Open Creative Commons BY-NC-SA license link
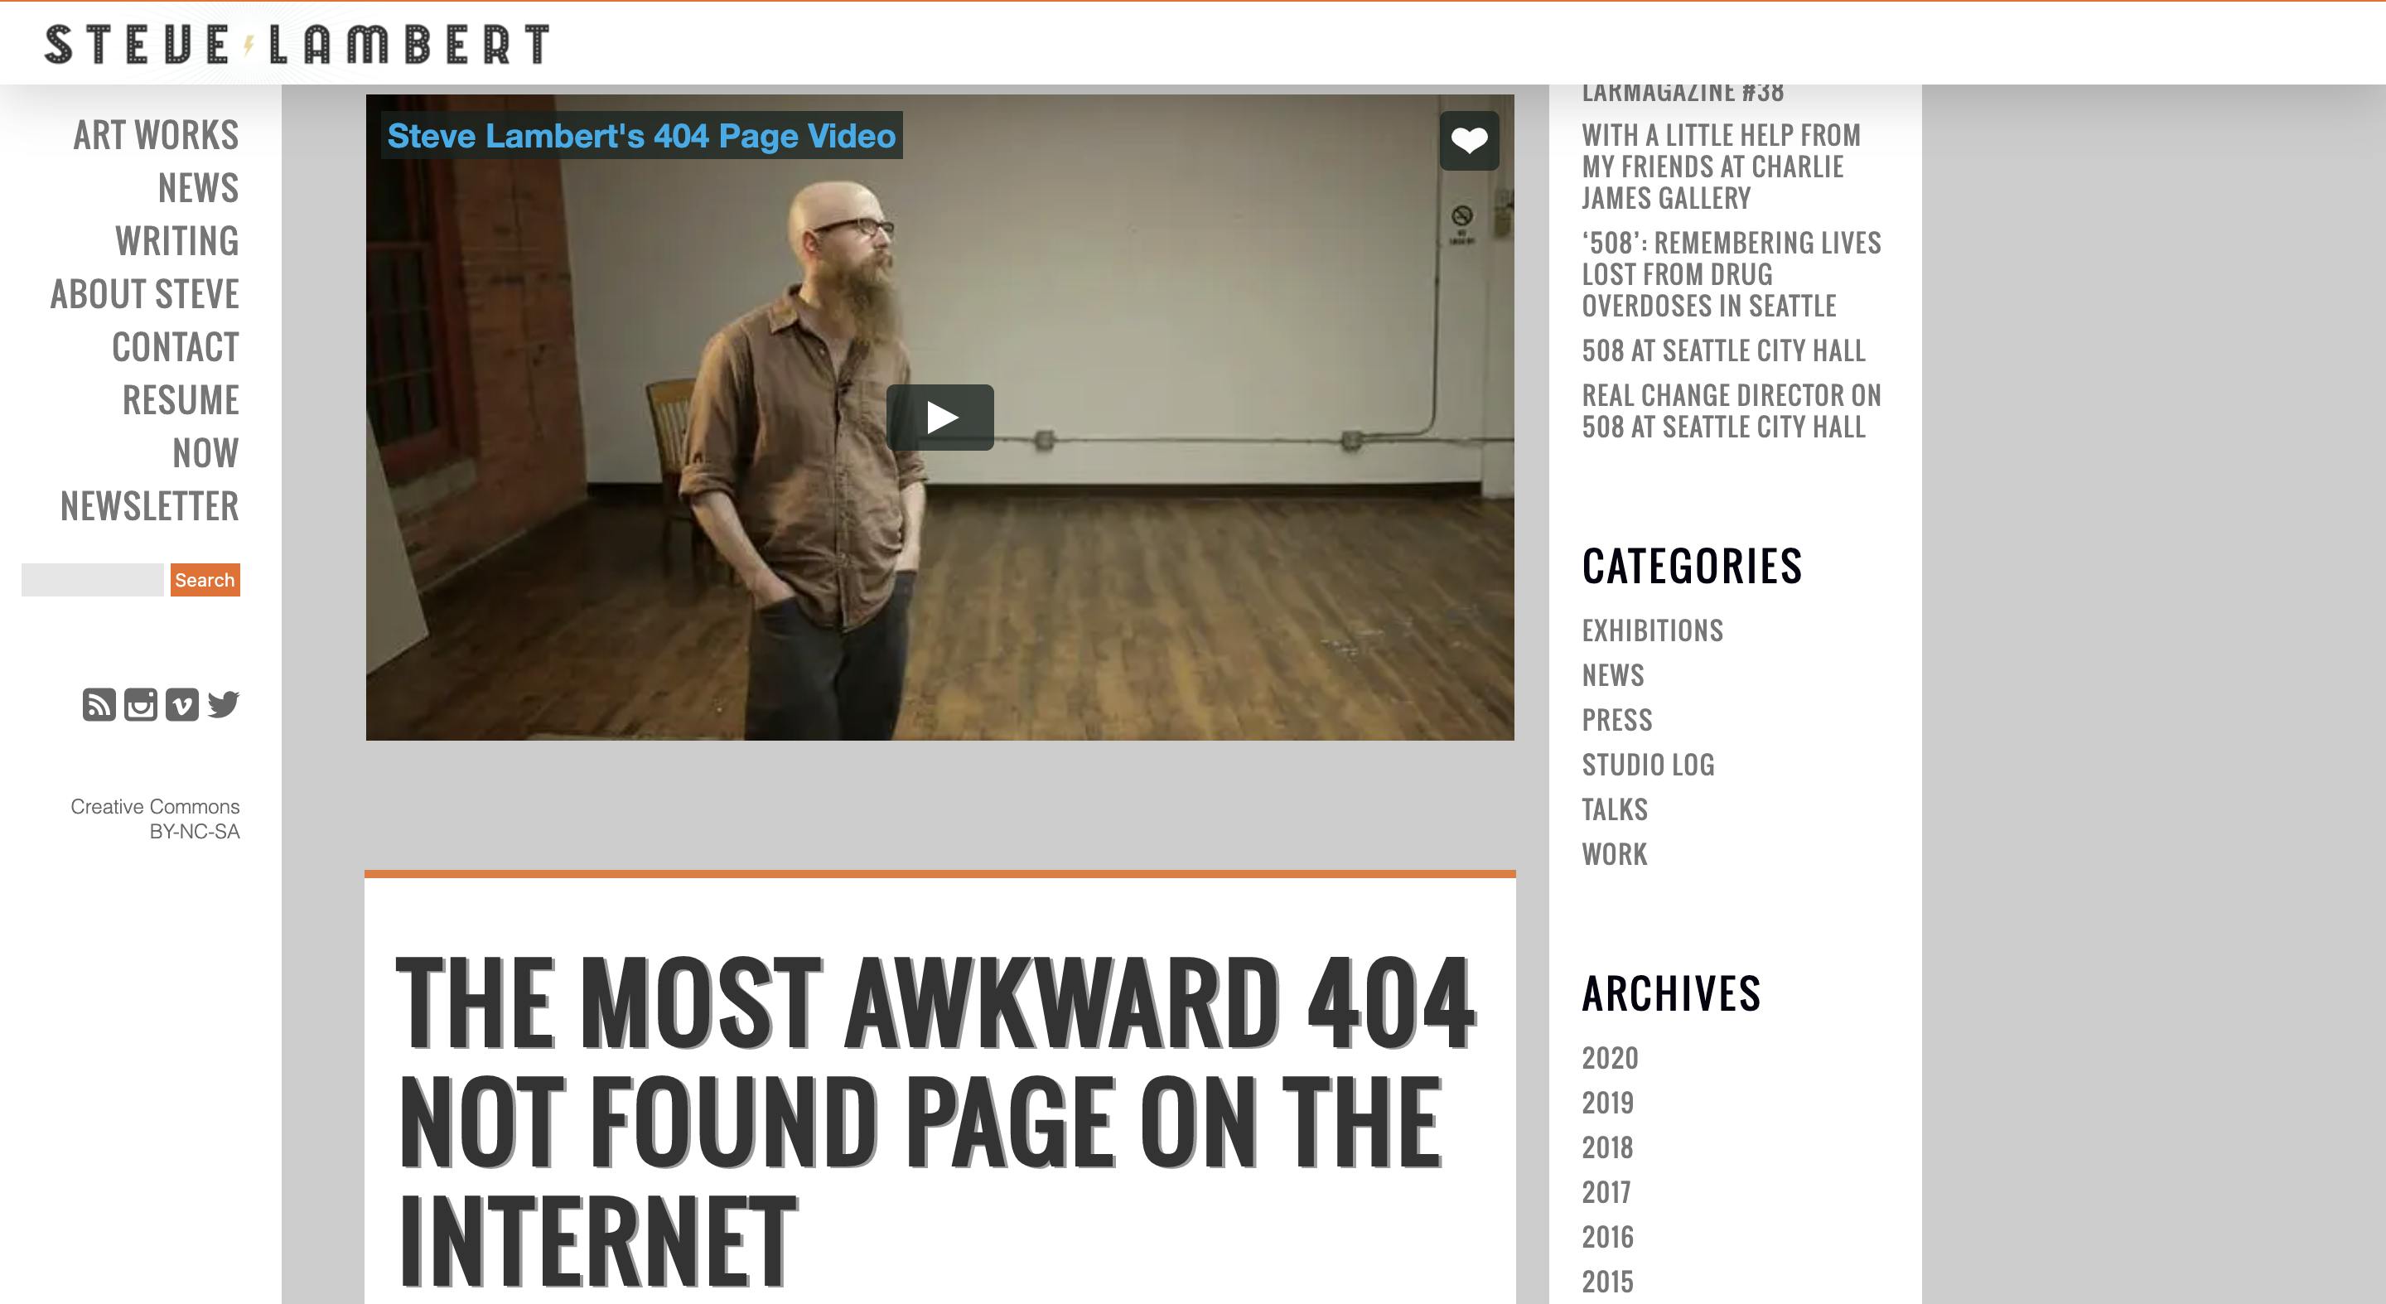The image size is (2386, 1304). 155,819
